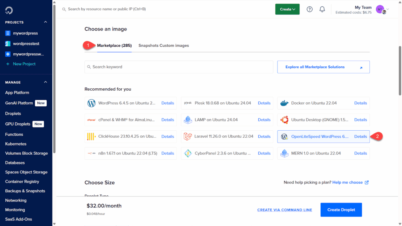Viewport: 402px width, 226px height.
Task: Click the Search keyword input field
Action: (179, 67)
